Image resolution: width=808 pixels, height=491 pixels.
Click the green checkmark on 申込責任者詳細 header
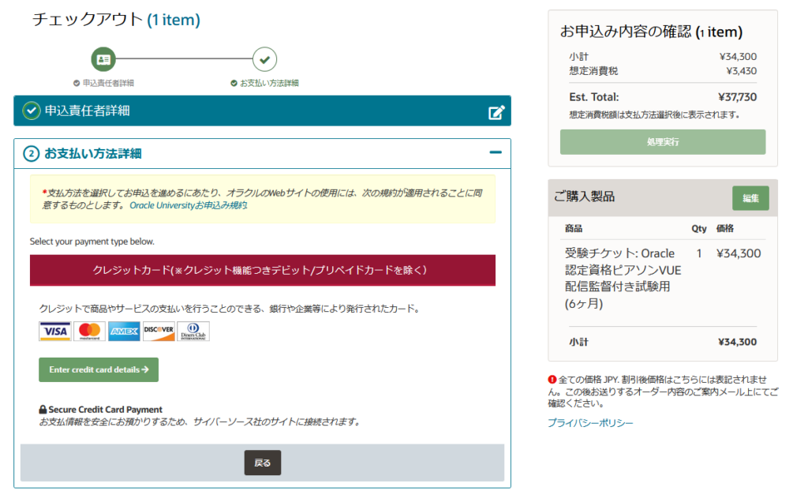pyautogui.click(x=32, y=111)
